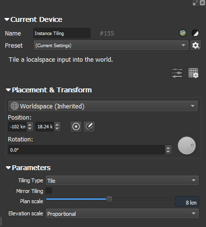
Task: Increment the Rotation value with up arrow
Action: click(x=168, y=148)
